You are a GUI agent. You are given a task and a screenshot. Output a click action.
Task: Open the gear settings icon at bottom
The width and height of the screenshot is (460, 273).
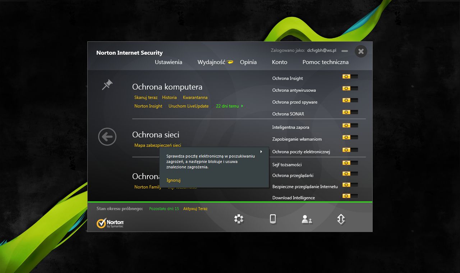pyautogui.click(x=239, y=219)
